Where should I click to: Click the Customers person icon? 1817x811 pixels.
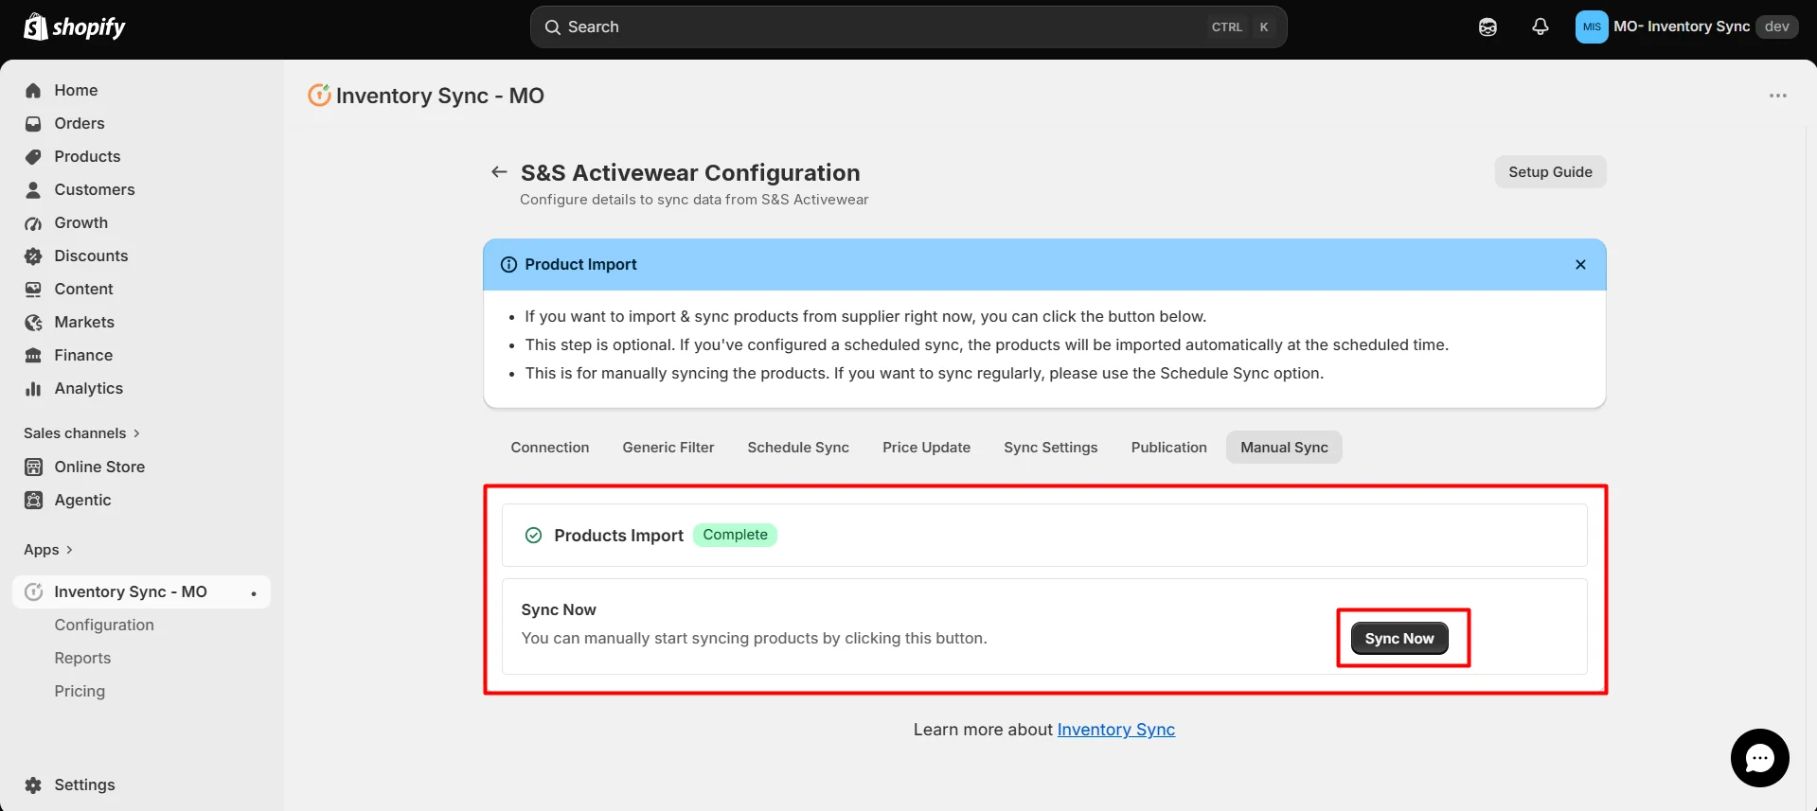coord(33,189)
